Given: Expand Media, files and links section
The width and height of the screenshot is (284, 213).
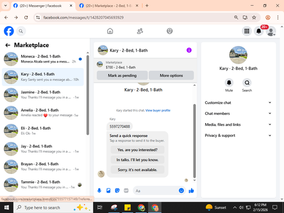Looking at the screenshot, I should click(238, 124).
